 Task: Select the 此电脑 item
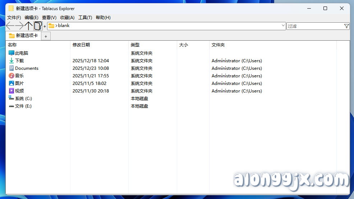pos(22,53)
